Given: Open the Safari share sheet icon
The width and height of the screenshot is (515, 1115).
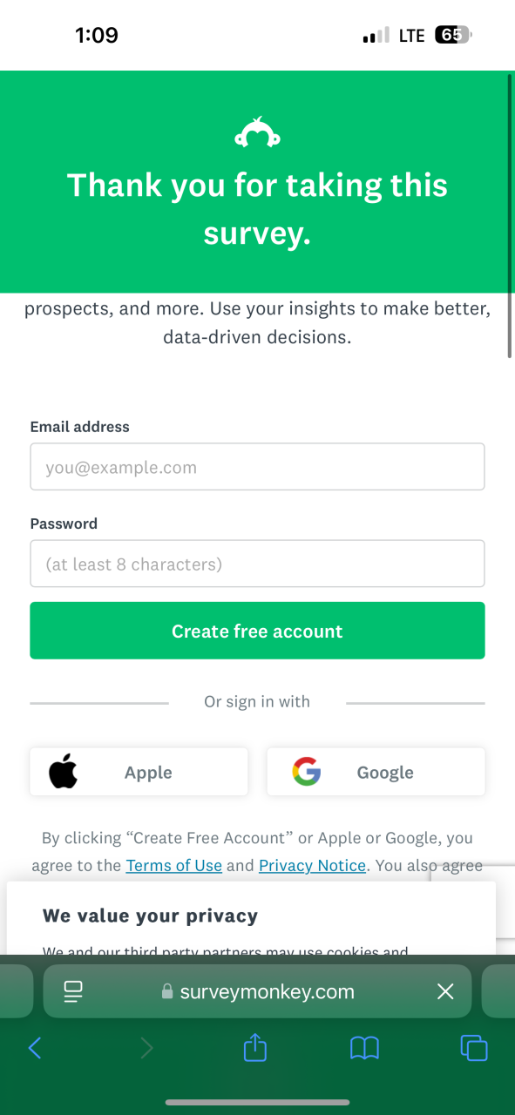Looking at the screenshot, I should tap(254, 1046).
